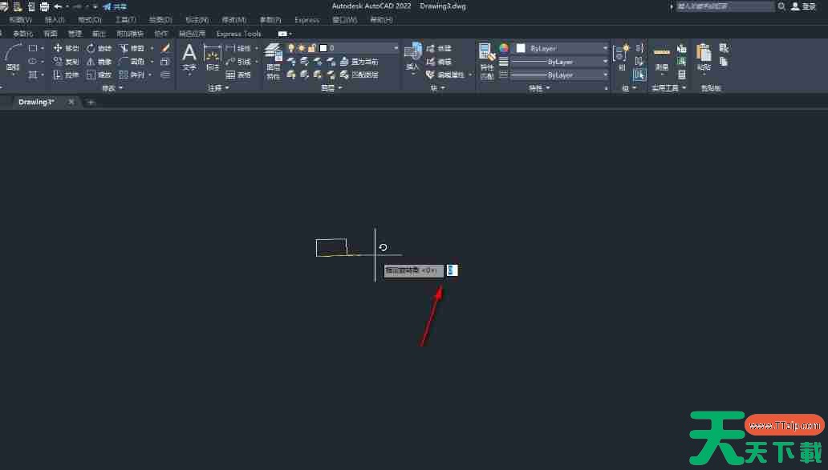This screenshot has width=828, height=470.
Task: Toggle layer on/off lightbulb icon
Action: pyautogui.click(x=291, y=48)
